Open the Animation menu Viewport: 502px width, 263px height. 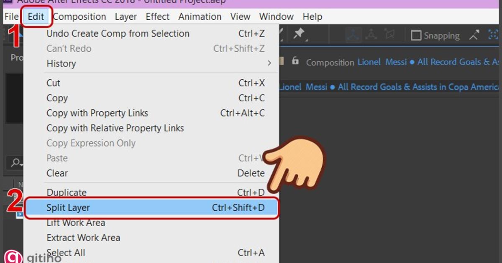coord(200,17)
